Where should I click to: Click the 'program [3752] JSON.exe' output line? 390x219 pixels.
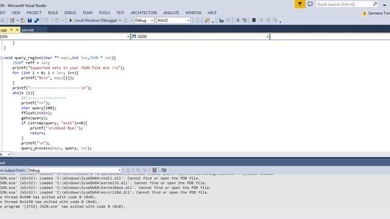point(63,207)
